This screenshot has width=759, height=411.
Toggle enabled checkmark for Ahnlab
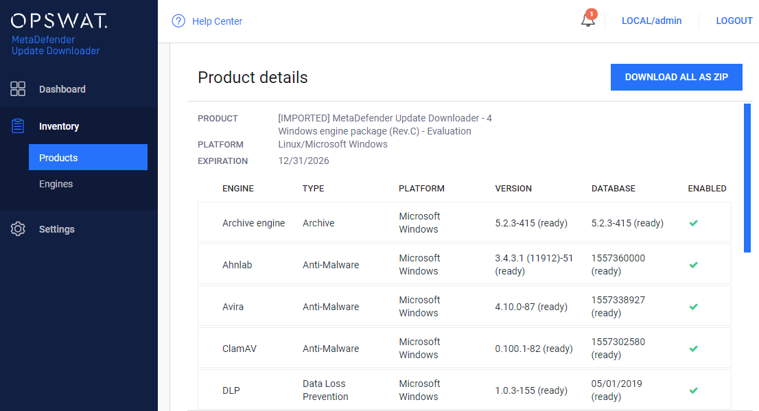[694, 265]
